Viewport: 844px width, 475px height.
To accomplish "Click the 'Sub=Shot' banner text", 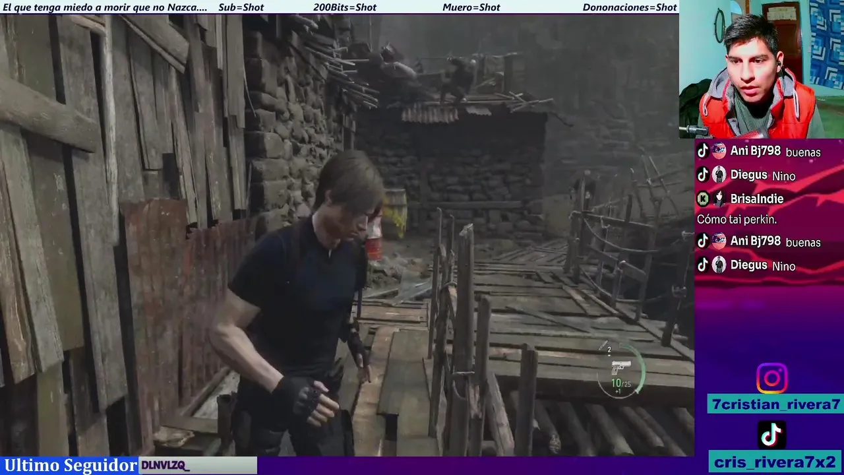I will coord(241,7).
